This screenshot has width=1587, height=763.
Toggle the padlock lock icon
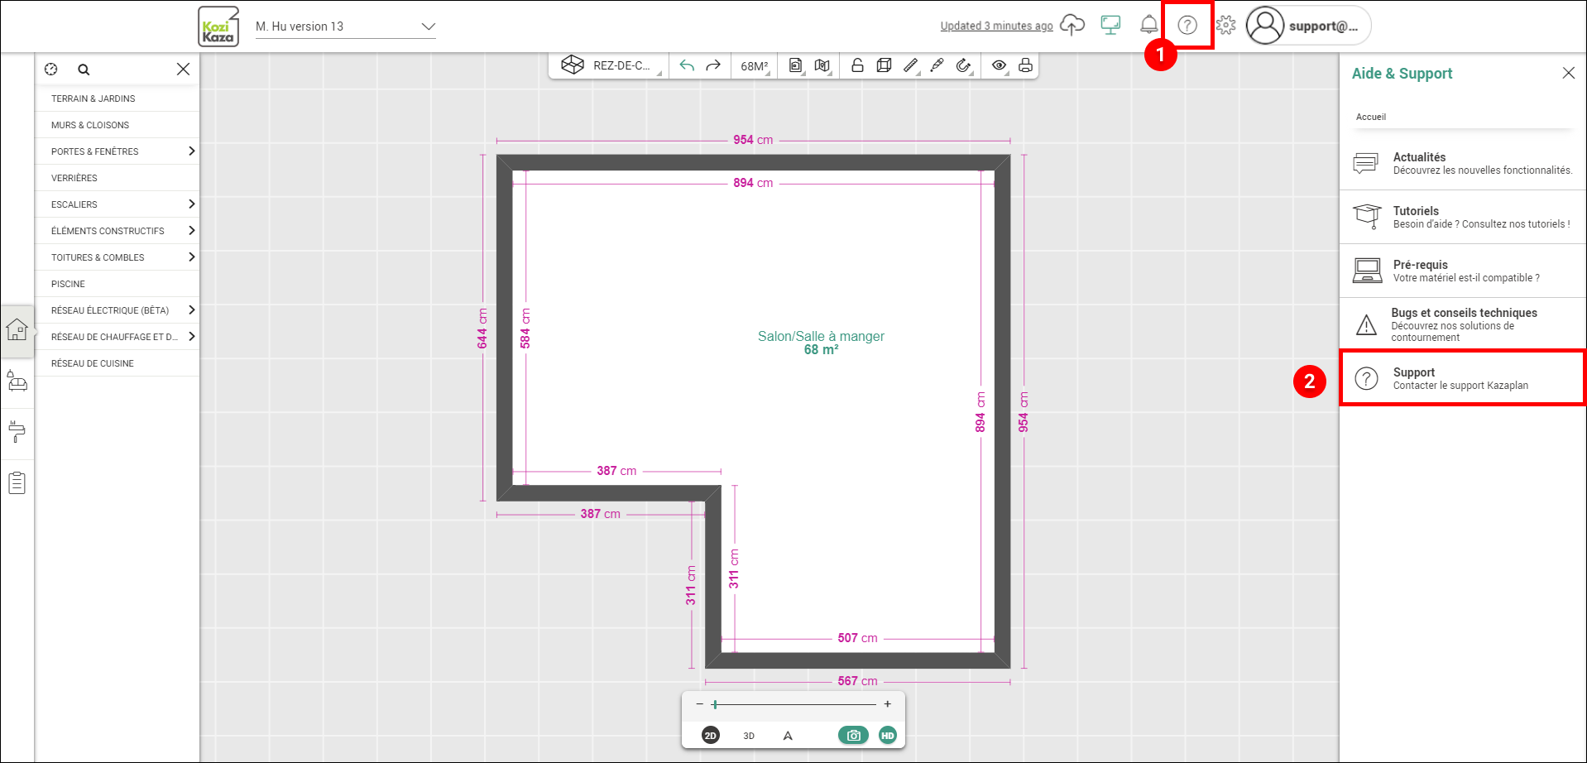point(857,65)
